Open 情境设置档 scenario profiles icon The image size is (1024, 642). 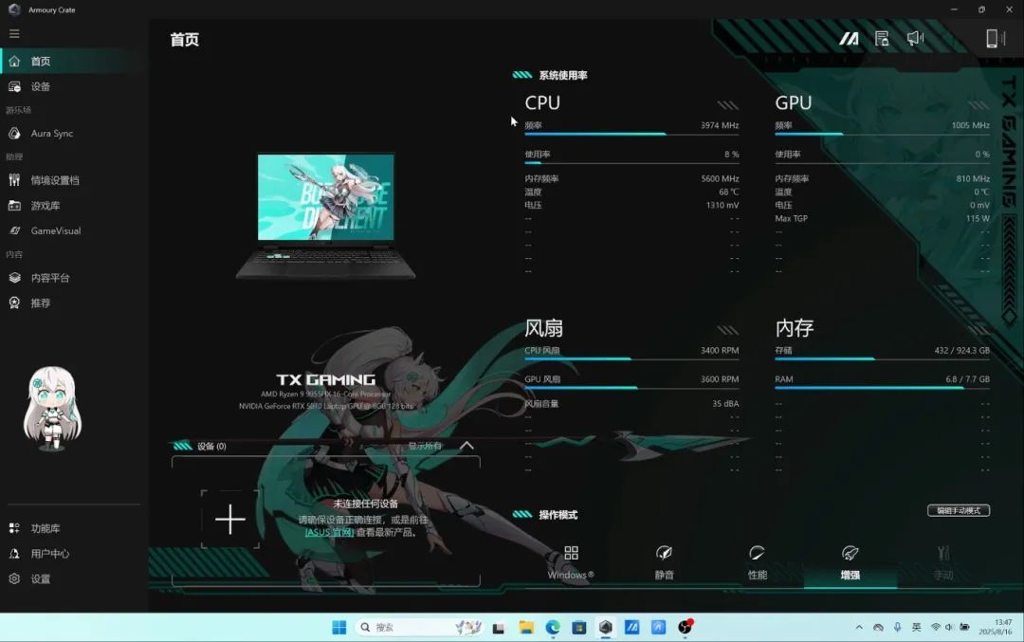coord(14,180)
